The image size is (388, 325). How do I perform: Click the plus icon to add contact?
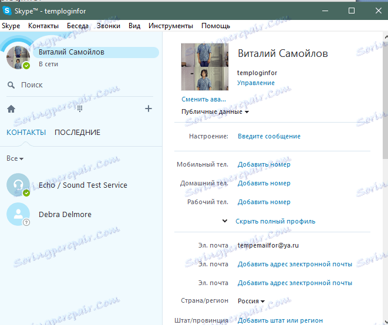149,109
